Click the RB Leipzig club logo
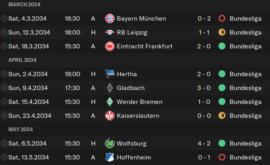270x165 pixels. (x=110, y=33)
